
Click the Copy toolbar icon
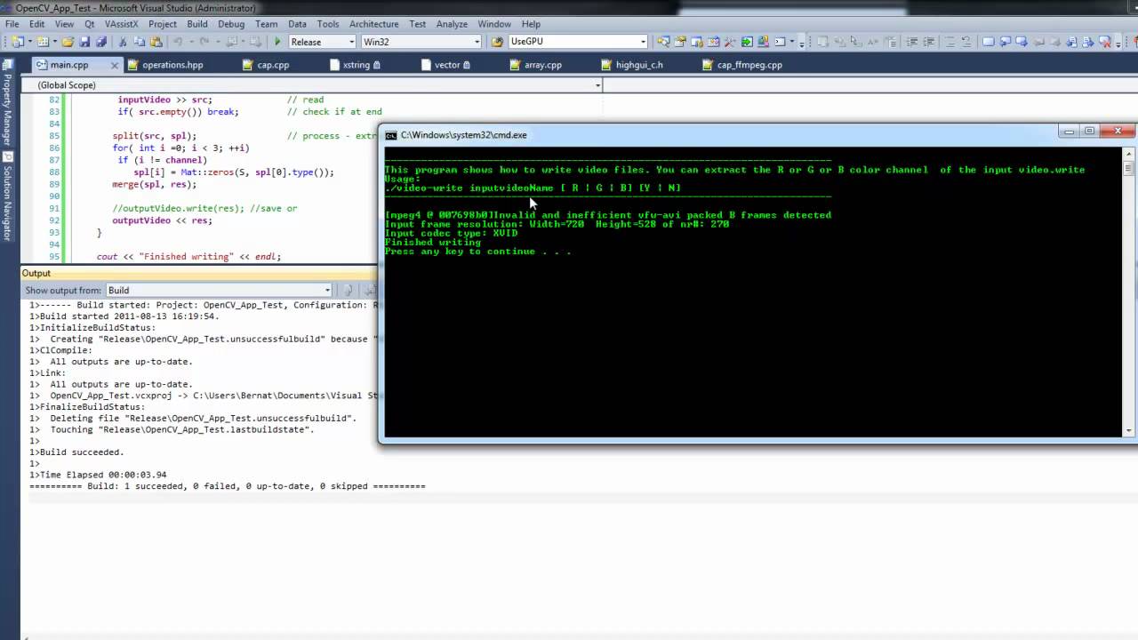140,42
